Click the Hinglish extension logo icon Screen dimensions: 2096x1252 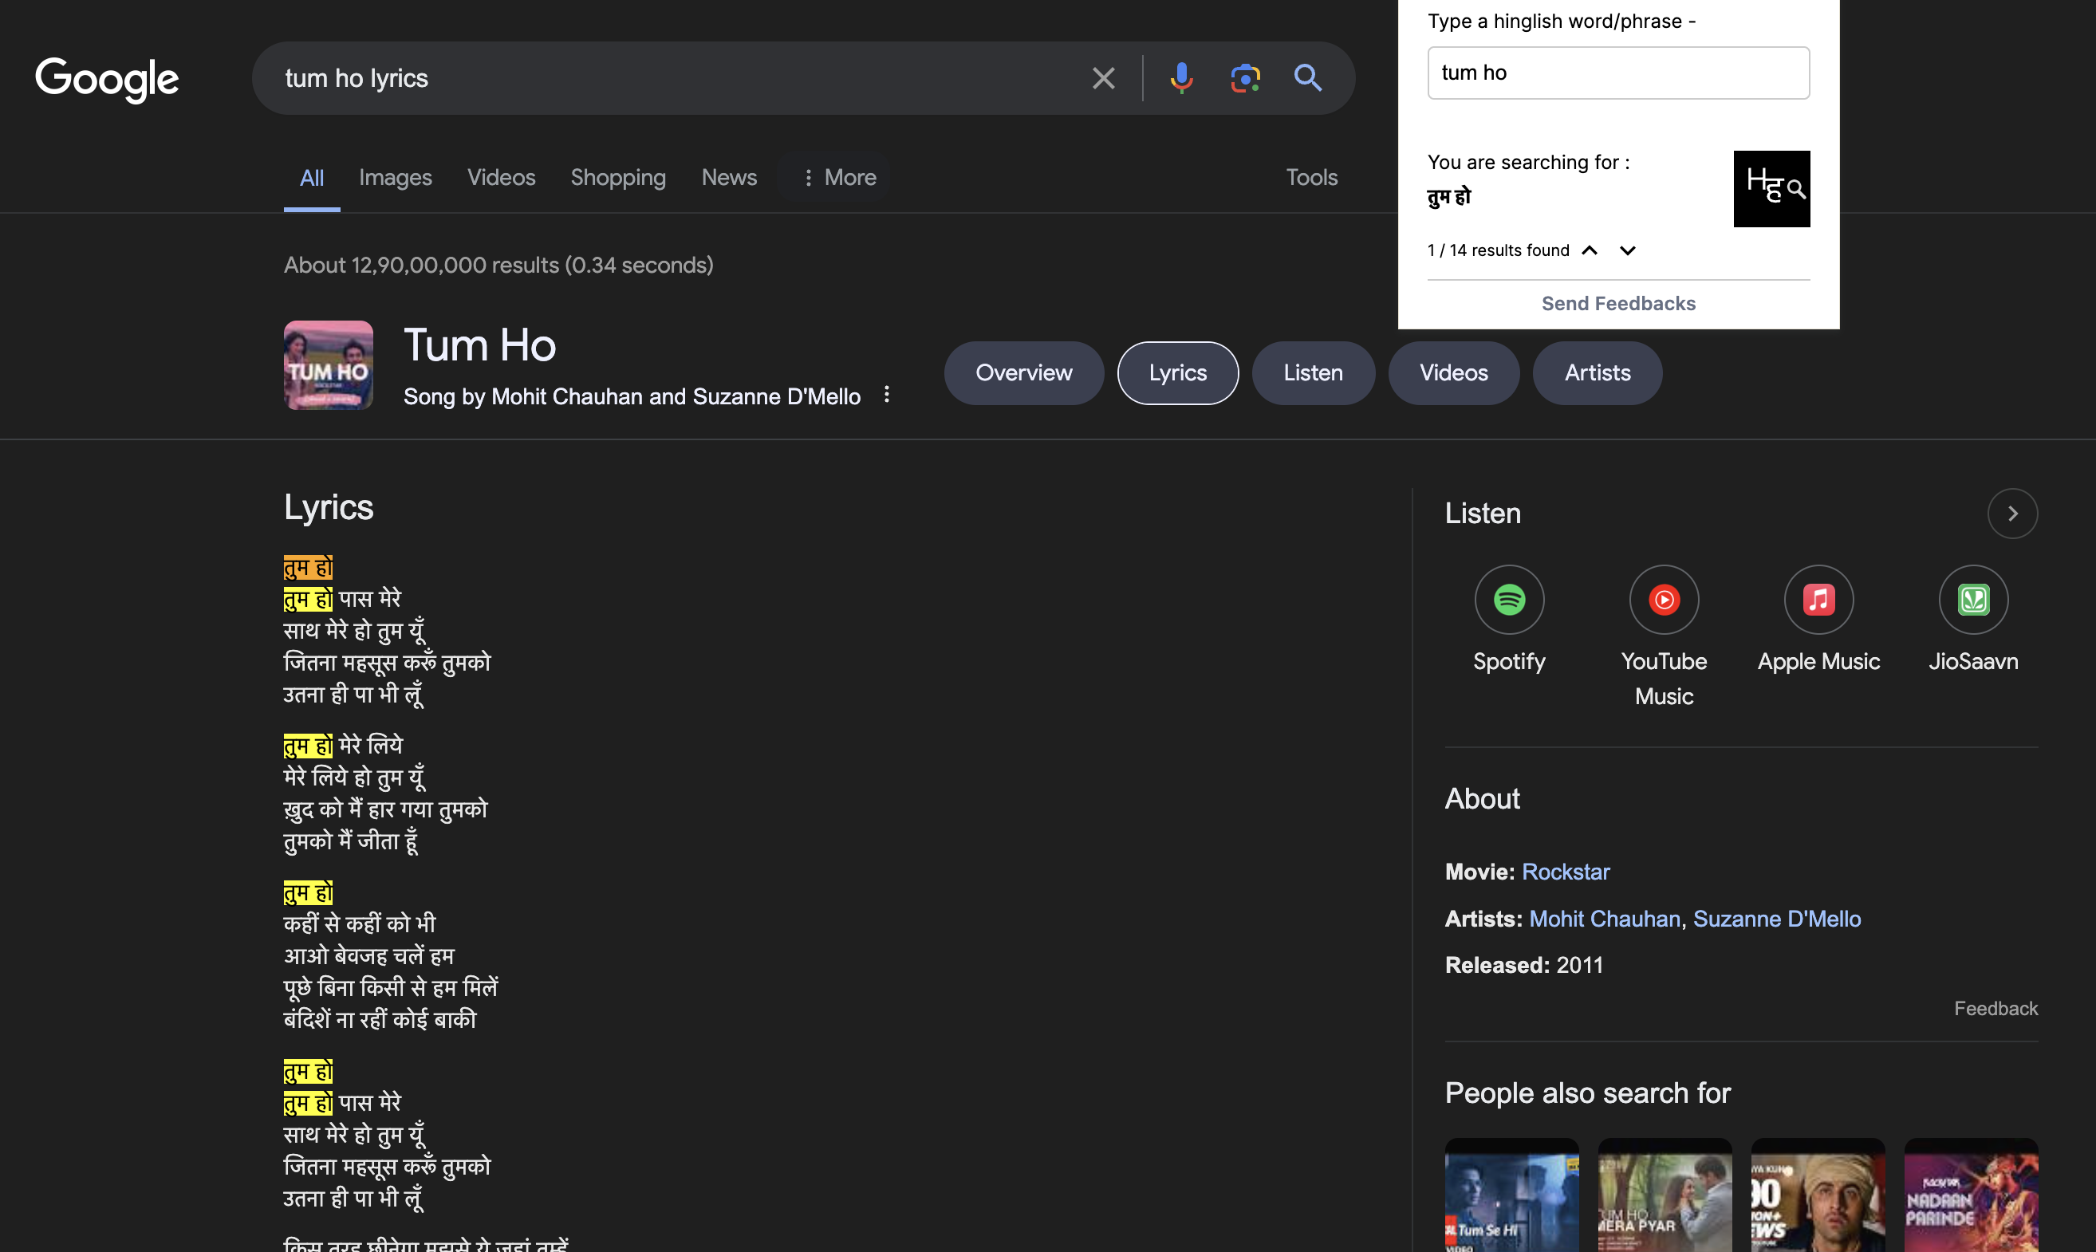pos(1771,189)
